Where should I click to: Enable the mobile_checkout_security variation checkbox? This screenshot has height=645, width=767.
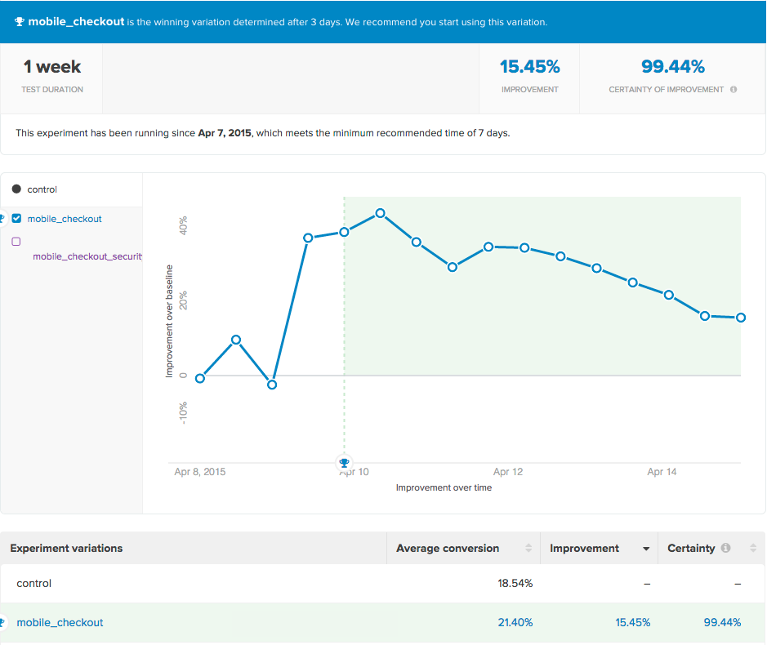click(x=16, y=242)
